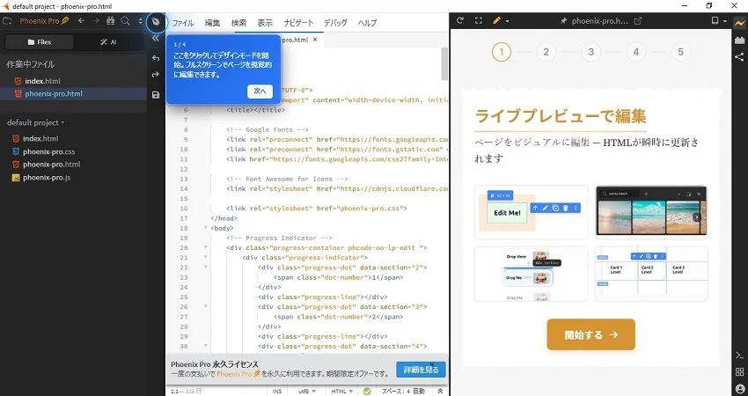Dismiss the Phoenix Pro license banner
This screenshot has width=748, height=396.
[x=432, y=364]
